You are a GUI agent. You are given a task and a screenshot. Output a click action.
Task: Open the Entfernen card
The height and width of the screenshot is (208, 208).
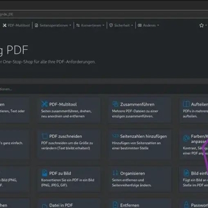[x=140, y=203]
